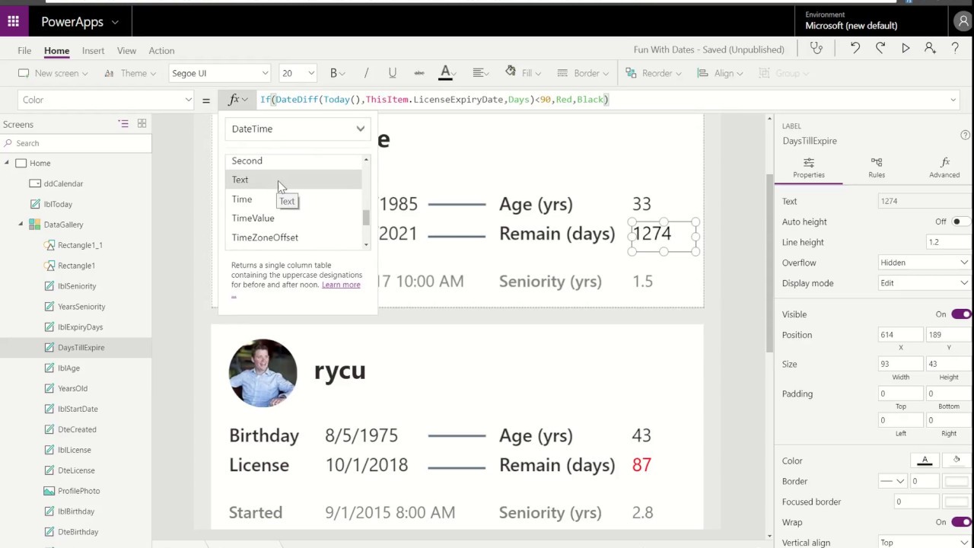Expand the Overflow Hidden dropdown
Viewport: 974px width, 548px height.
[924, 263]
